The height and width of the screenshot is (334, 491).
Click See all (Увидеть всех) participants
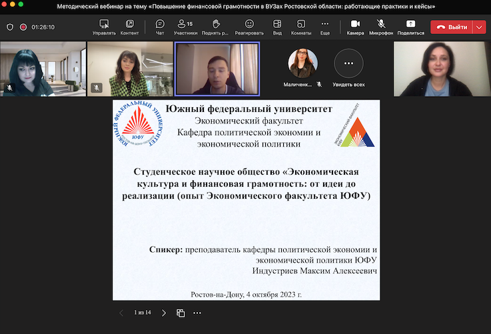click(x=348, y=68)
